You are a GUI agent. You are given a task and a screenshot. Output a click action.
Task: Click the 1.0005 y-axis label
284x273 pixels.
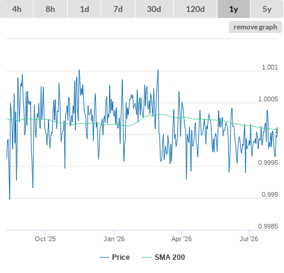(x=268, y=99)
